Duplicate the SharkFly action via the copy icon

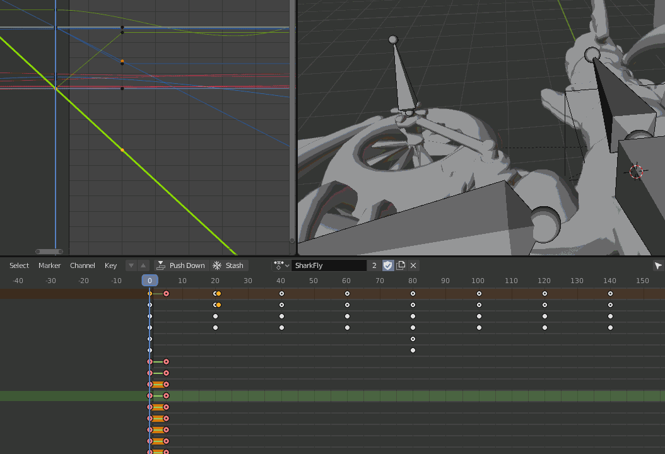(x=401, y=265)
